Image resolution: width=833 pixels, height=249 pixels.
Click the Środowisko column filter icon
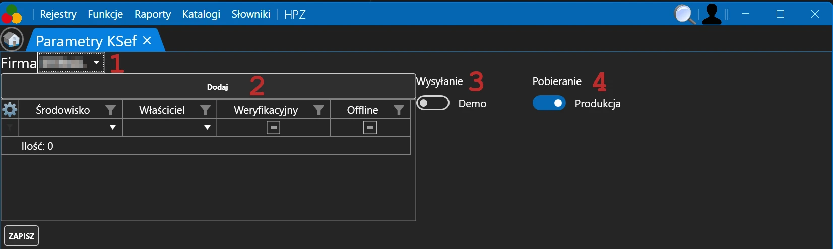pyautogui.click(x=110, y=110)
